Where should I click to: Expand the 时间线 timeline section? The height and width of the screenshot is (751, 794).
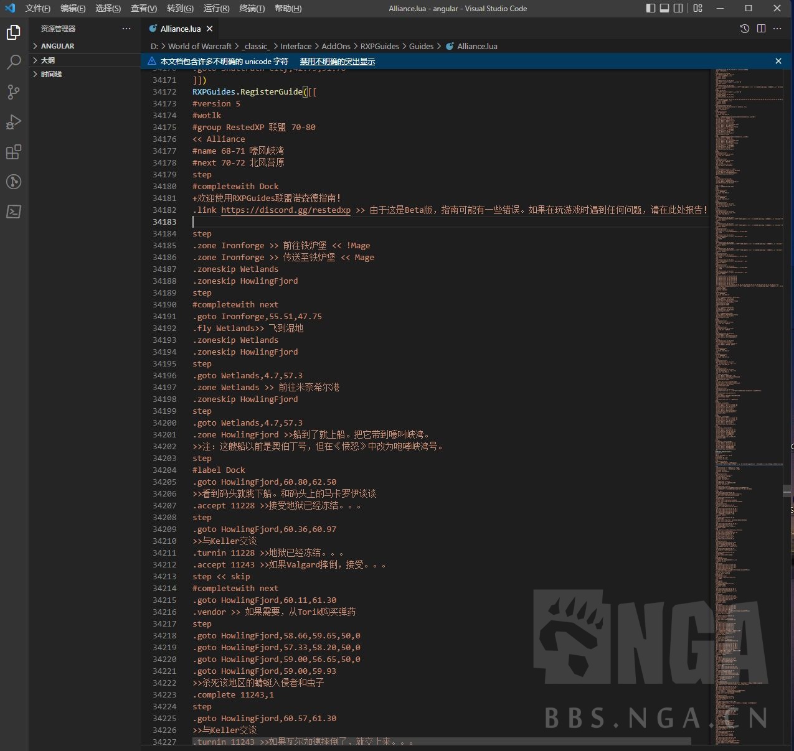51,74
